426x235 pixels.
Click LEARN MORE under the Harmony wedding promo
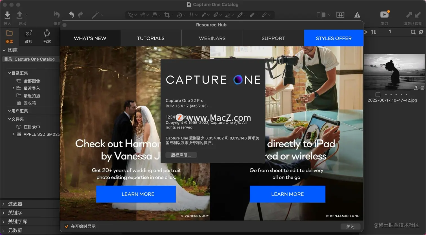[136, 194]
